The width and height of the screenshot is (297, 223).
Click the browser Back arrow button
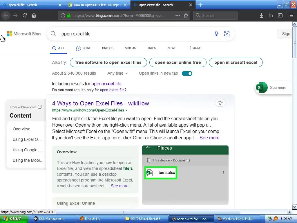pyautogui.click(x=6, y=15)
